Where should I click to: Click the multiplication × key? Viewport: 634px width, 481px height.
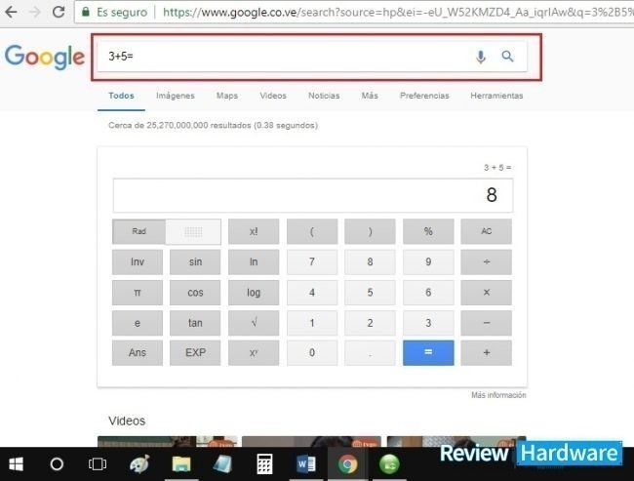pyautogui.click(x=486, y=293)
